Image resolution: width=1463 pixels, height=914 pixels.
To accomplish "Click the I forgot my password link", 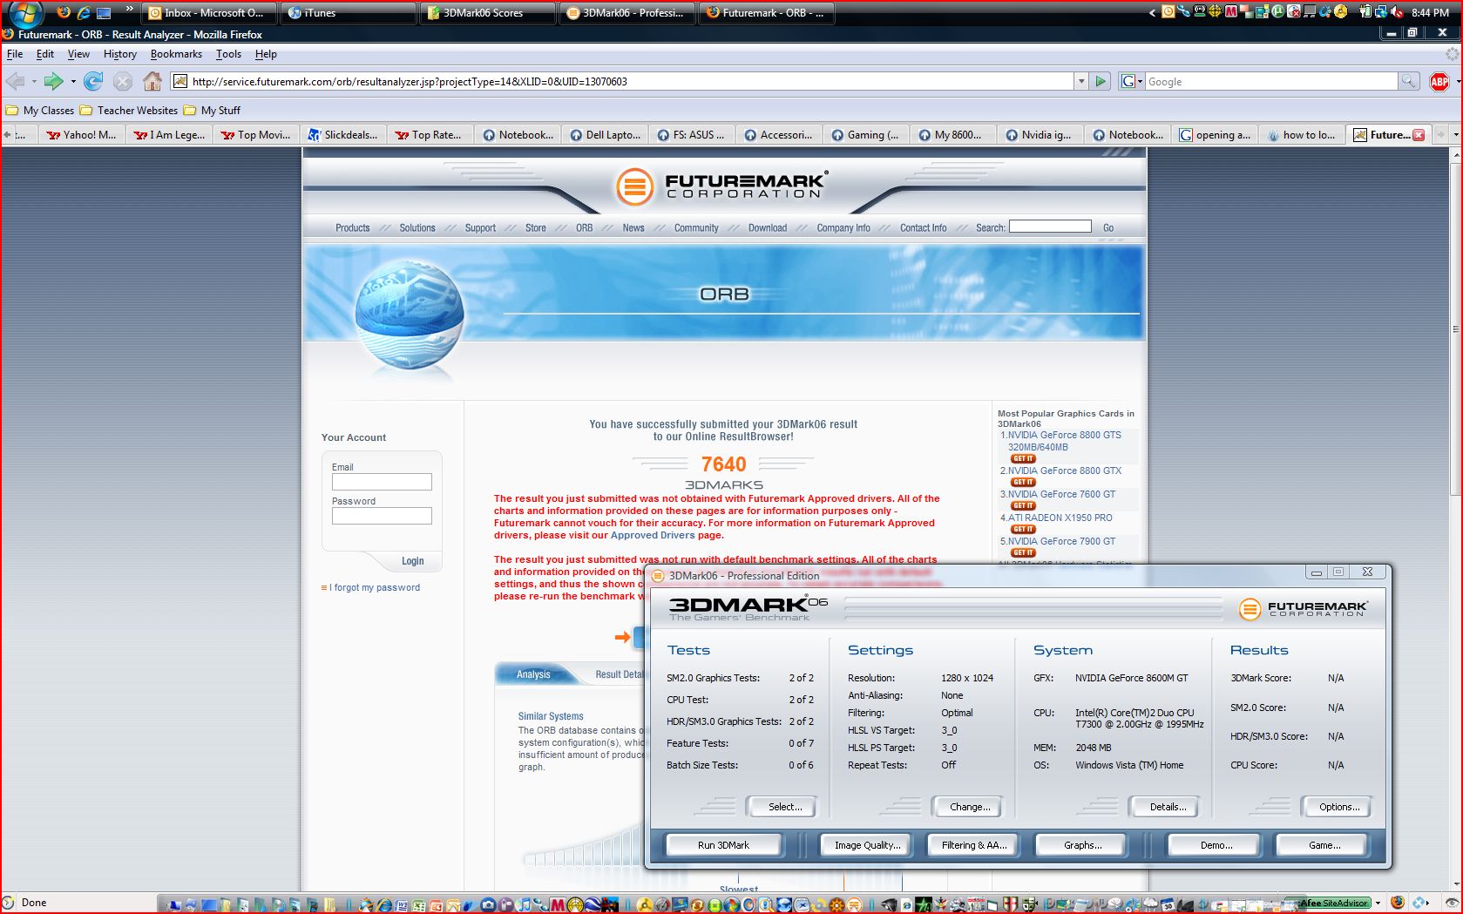I will pos(375,587).
